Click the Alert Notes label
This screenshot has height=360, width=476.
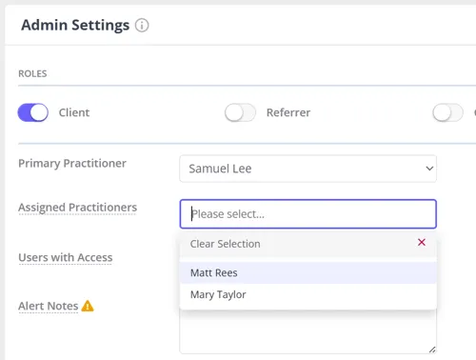(49, 306)
